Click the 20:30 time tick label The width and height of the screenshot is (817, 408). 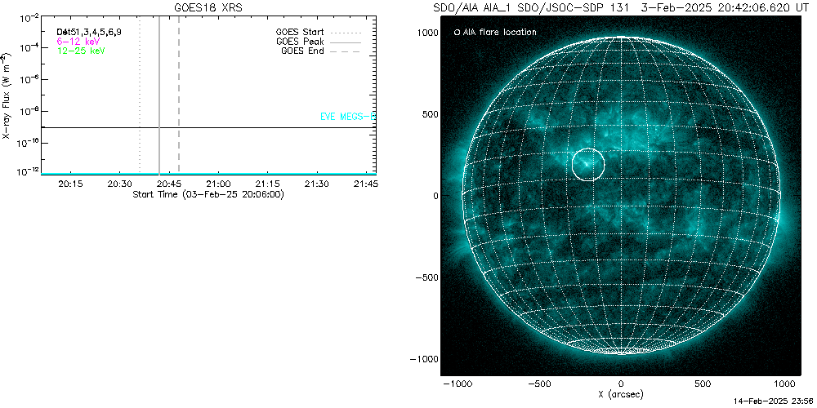[119, 184]
